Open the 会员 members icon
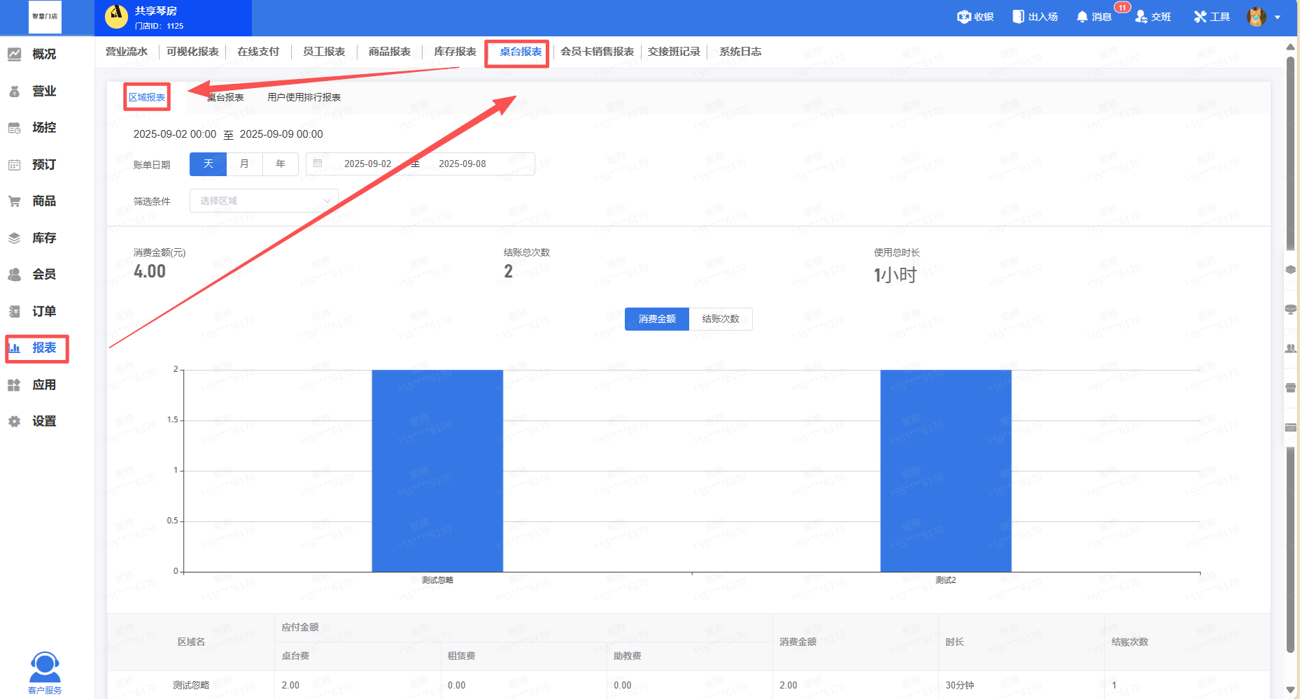Viewport: 1300px width, 699px height. pos(14,275)
